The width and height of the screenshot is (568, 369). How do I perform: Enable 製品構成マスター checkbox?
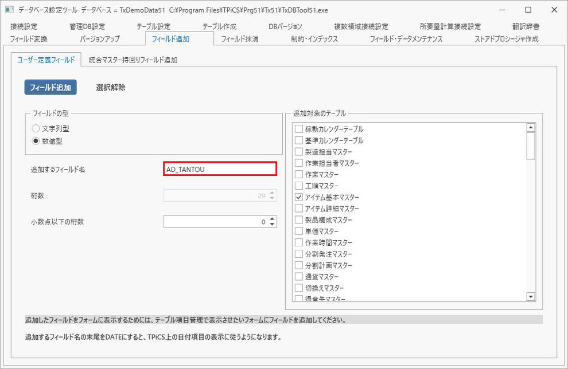coord(299,220)
